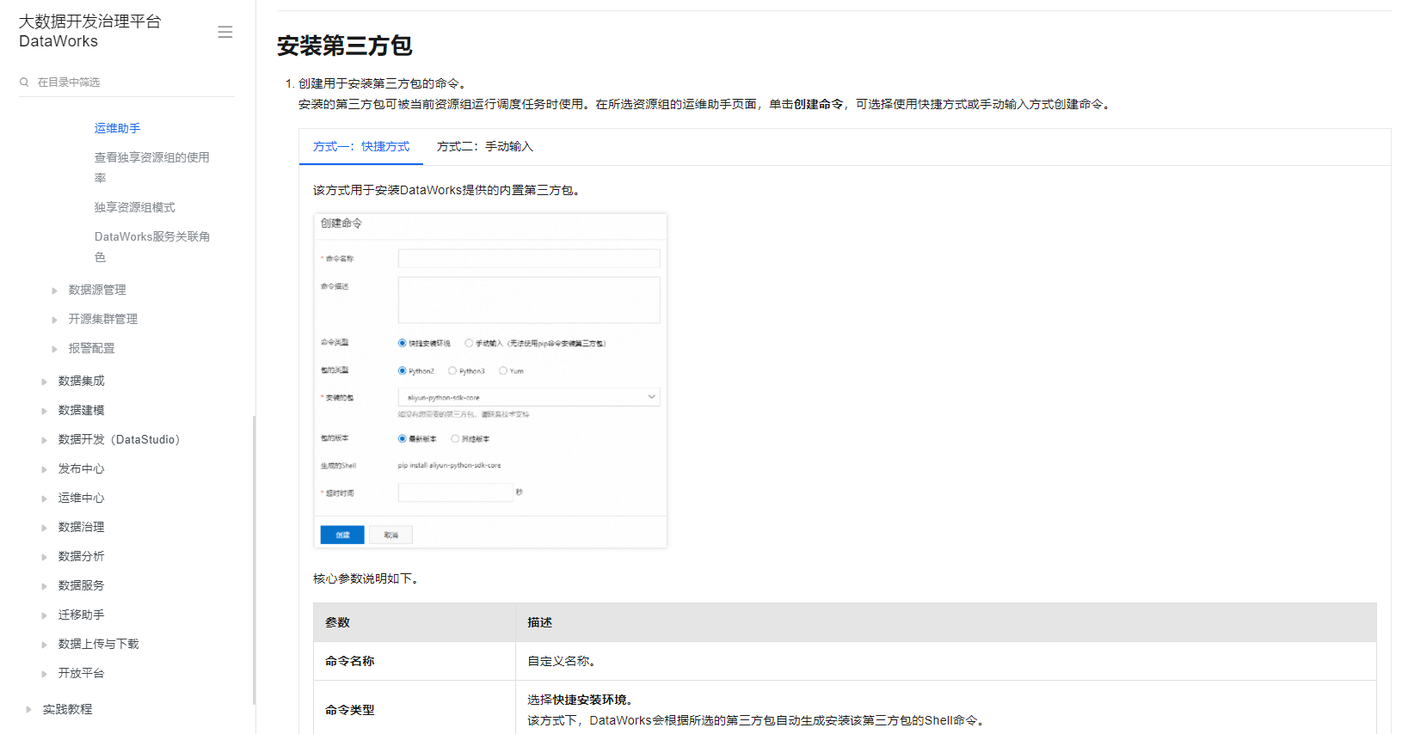Expand the 报警配置 tree node arrow

click(x=54, y=349)
